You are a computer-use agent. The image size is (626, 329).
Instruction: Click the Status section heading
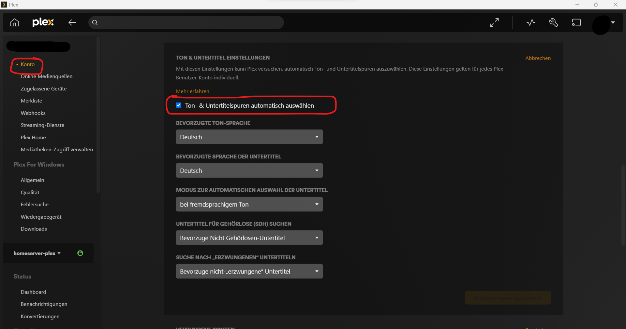(22, 277)
